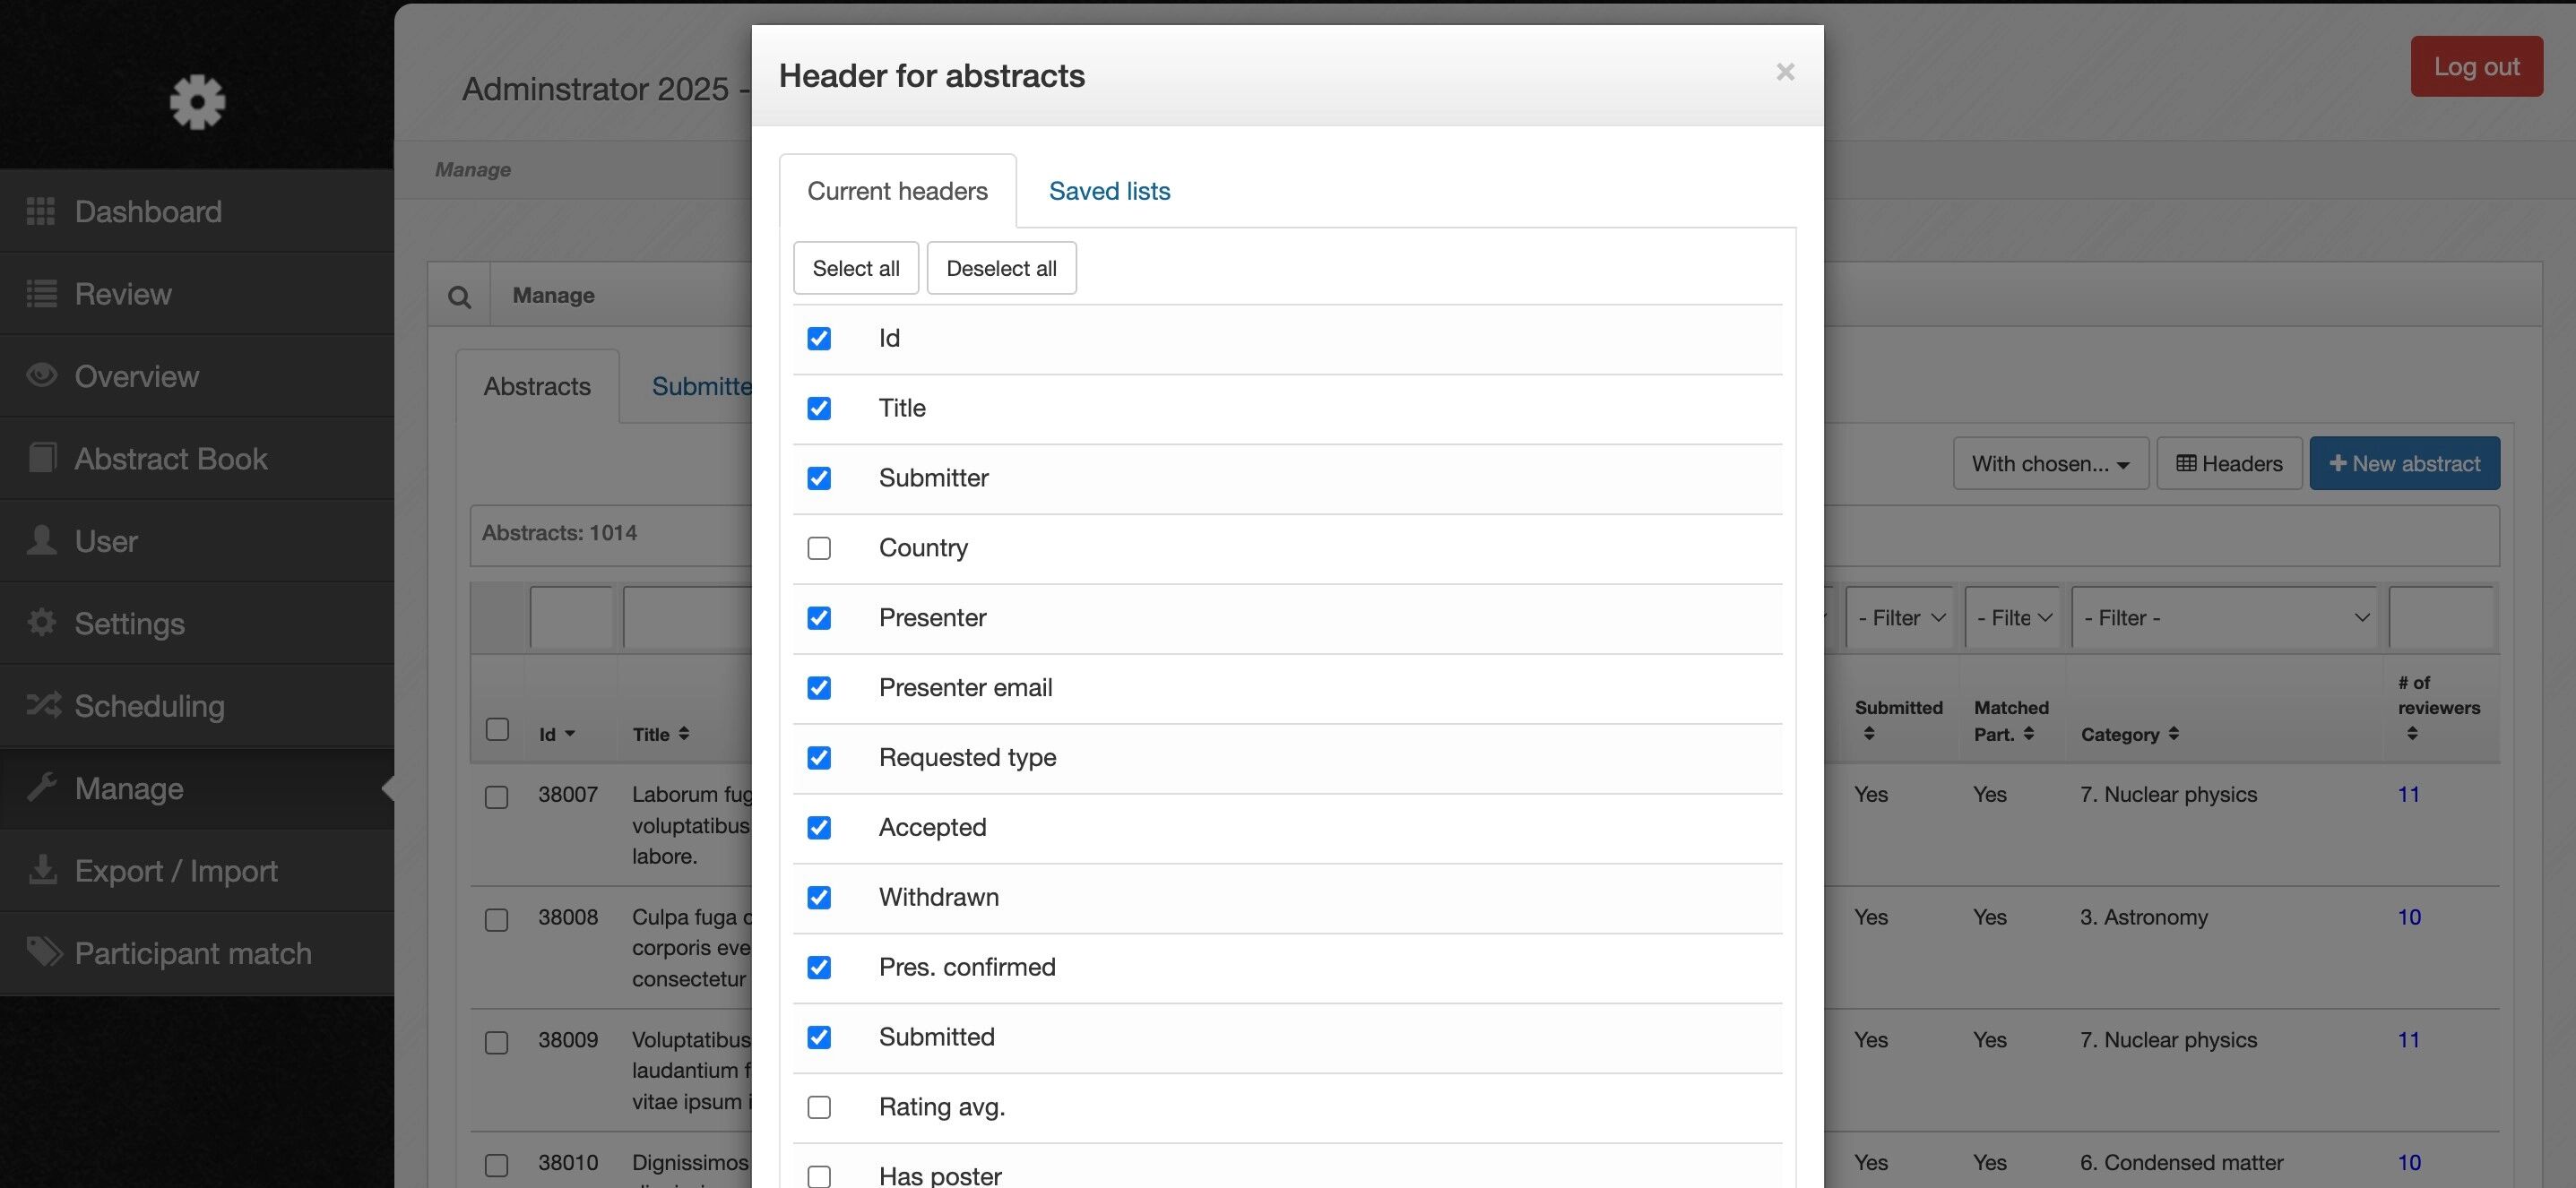The width and height of the screenshot is (2576, 1188).
Task: Click the Dashboard grid icon in sidebar
Action: tap(40, 211)
